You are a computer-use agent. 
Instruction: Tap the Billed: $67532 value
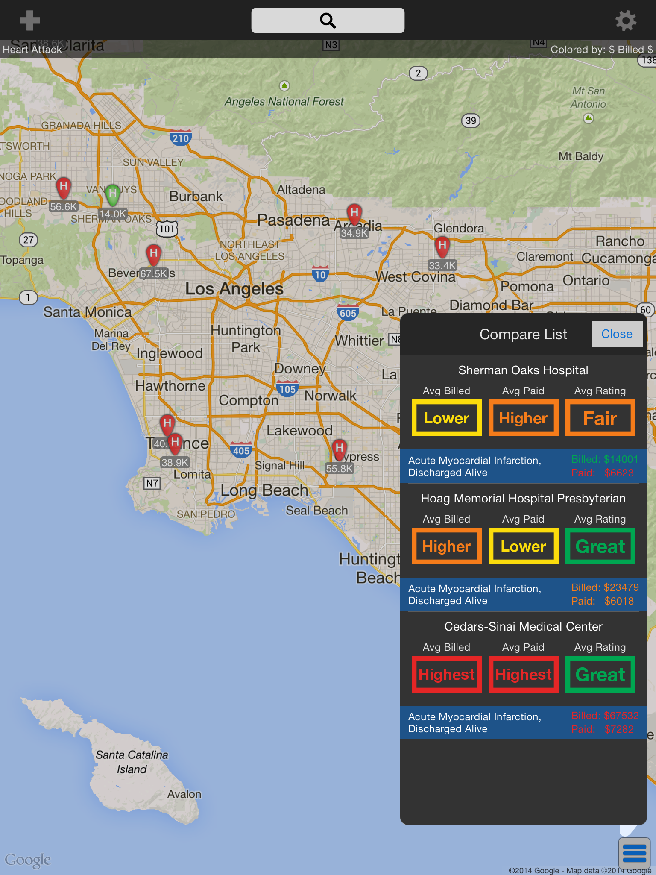[605, 716]
